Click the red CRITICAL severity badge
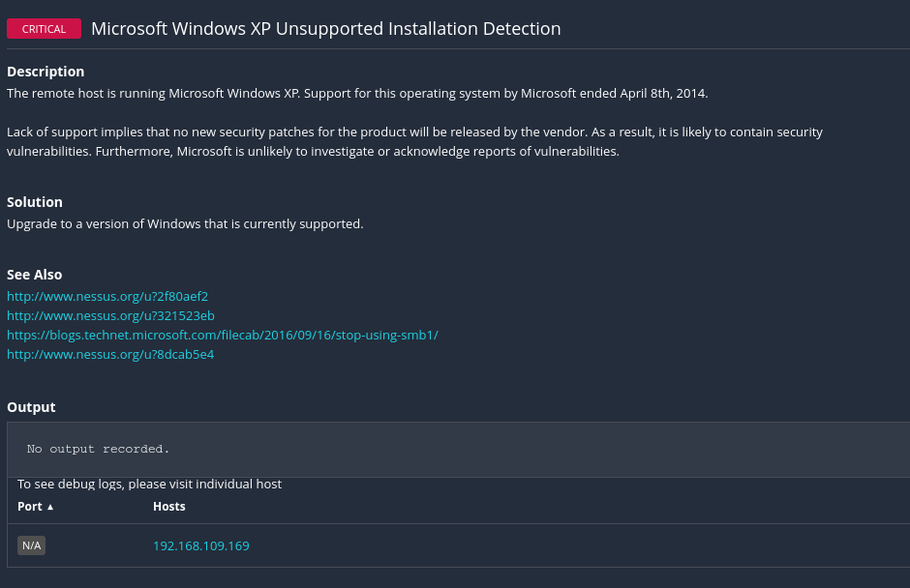Viewport: 910px width, 588px height. [x=44, y=29]
